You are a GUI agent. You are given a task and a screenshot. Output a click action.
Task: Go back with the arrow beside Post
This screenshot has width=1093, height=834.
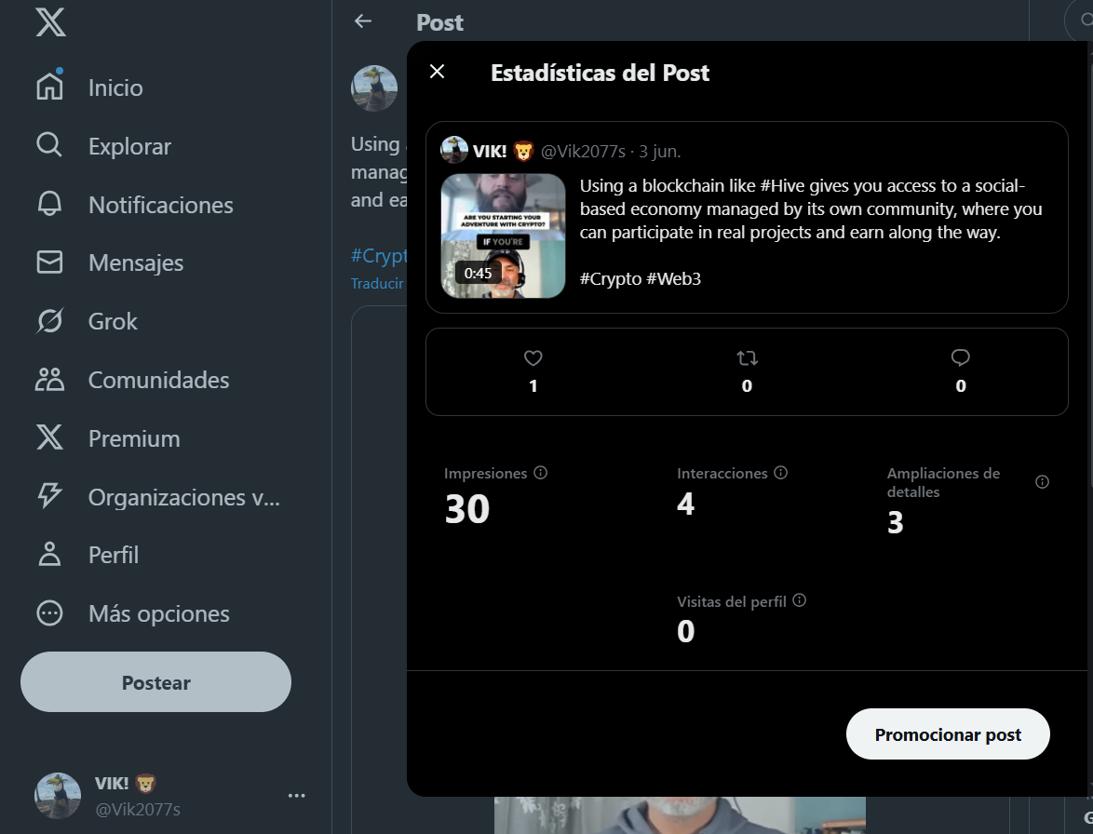click(x=363, y=21)
